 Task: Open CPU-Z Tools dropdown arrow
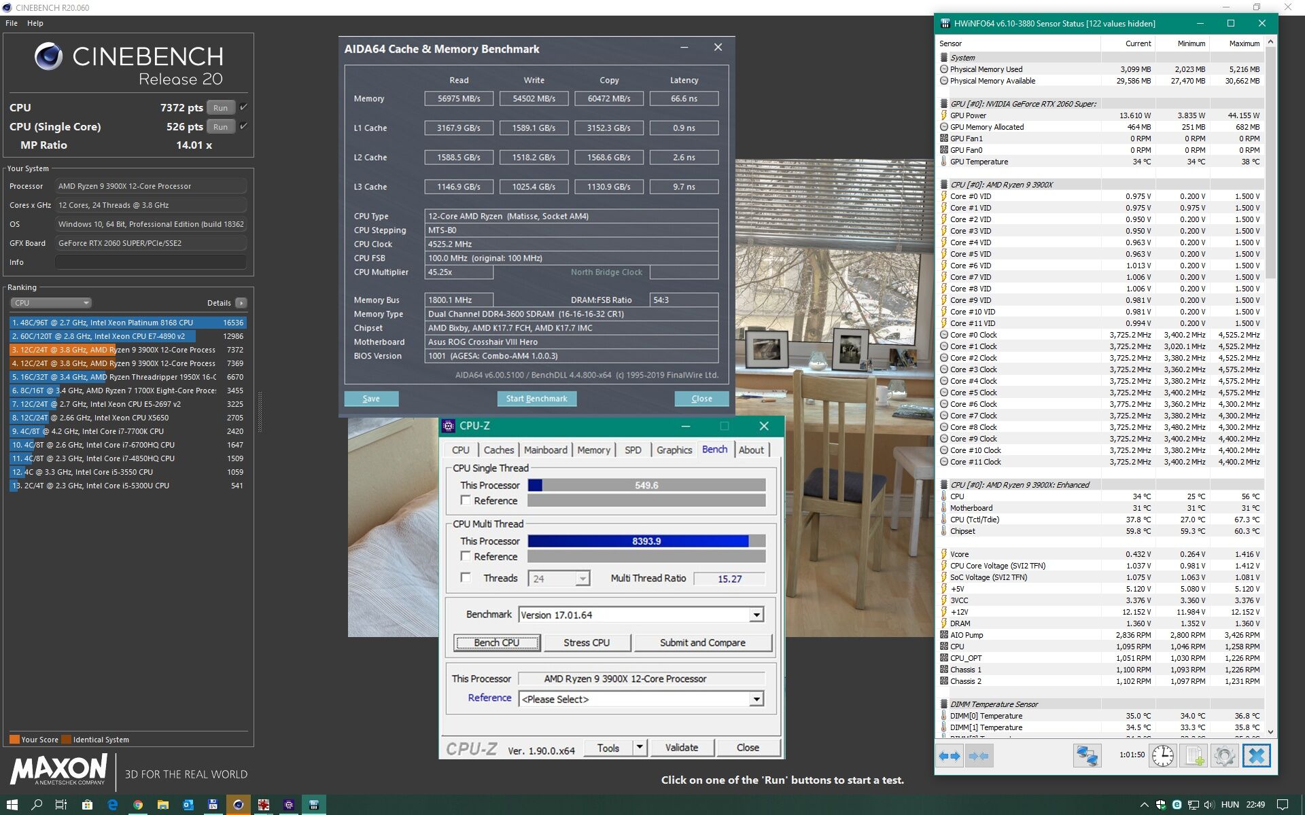[x=639, y=747]
